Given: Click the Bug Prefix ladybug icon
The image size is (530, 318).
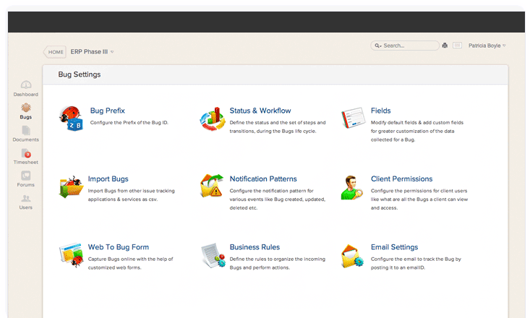Looking at the screenshot, I should pyautogui.click(x=70, y=119).
